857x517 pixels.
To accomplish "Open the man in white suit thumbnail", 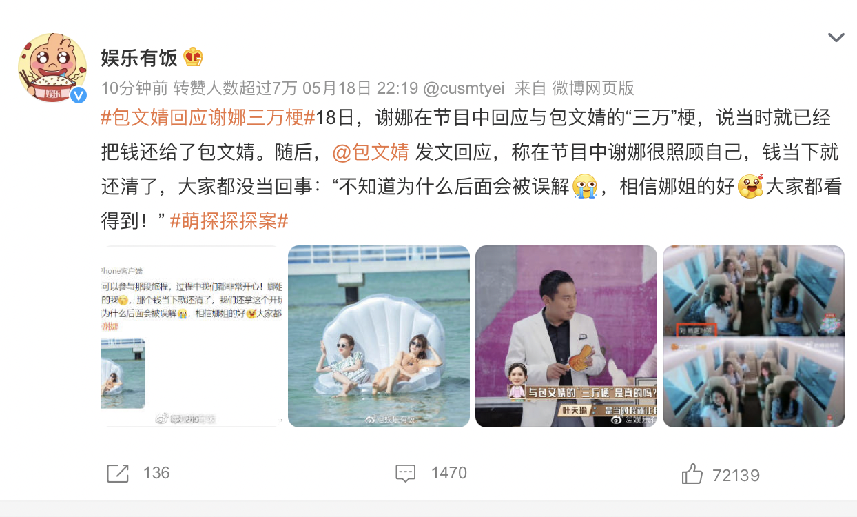I will [566, 336].
